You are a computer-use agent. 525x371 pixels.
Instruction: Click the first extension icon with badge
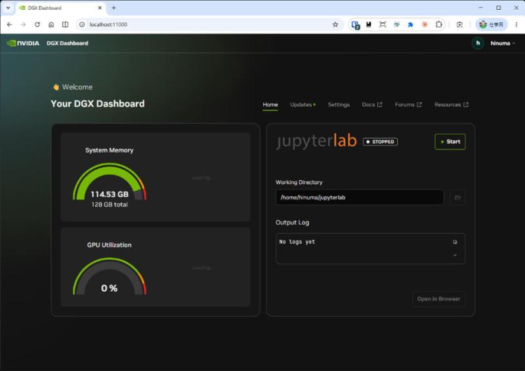tap(356, 25)
